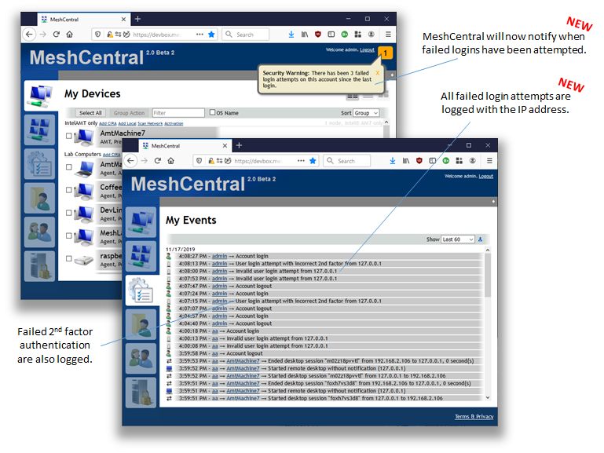Close the MeshCentral tab in front window
This screenshot has height=453, width=604.
coord(225,145)
